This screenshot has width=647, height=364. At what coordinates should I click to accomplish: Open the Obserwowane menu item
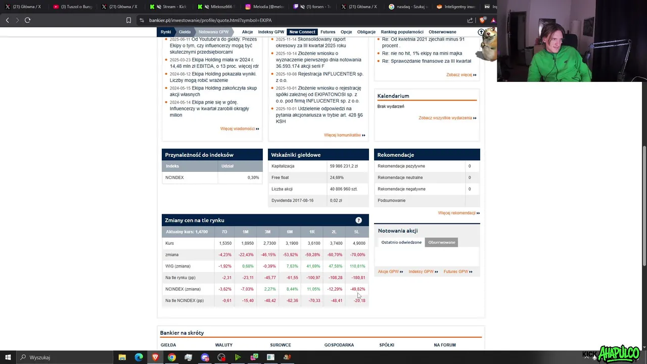coord(442,32)
